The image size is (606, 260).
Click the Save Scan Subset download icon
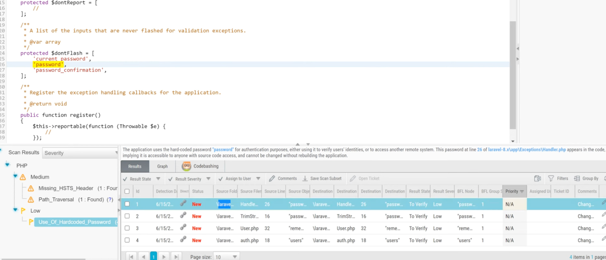click(x=305, y=178)
